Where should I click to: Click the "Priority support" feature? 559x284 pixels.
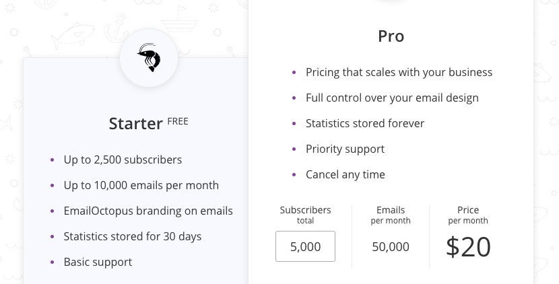[345, 149]
